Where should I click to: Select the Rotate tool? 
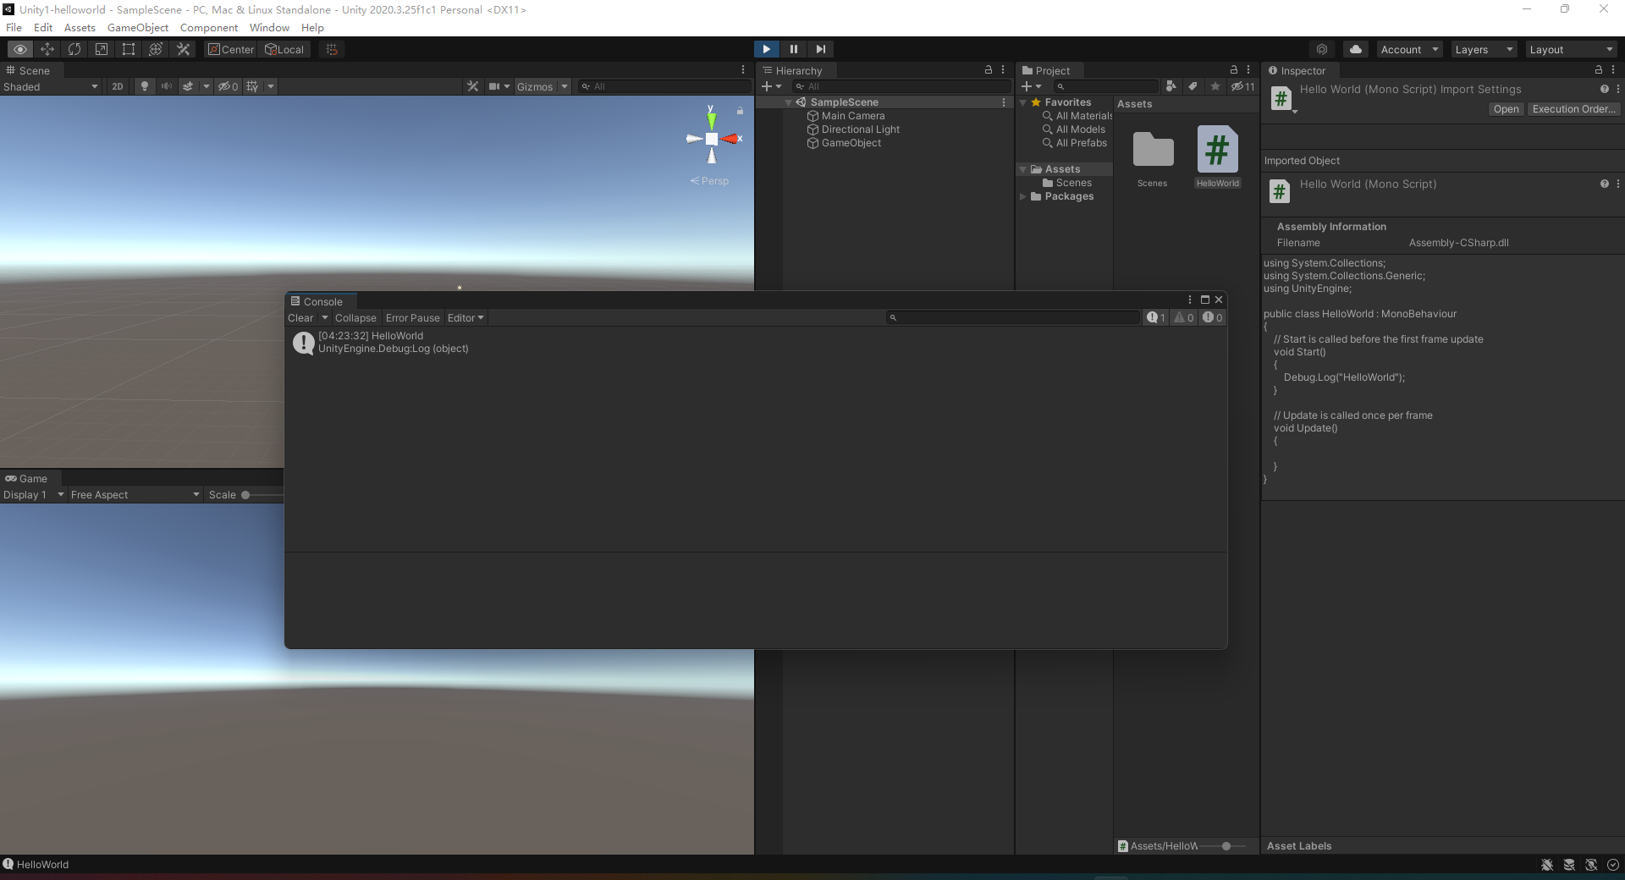74,49
